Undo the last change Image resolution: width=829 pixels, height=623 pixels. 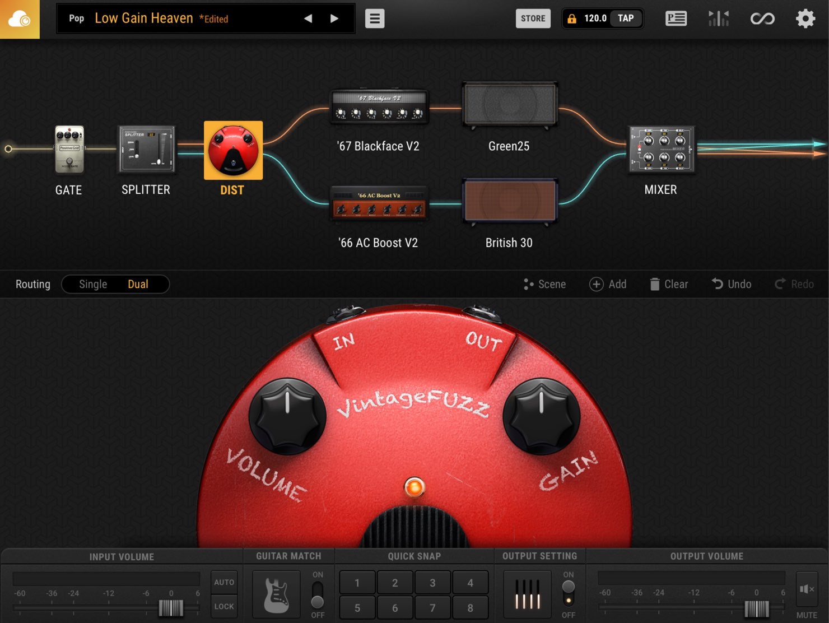point(732,284)
